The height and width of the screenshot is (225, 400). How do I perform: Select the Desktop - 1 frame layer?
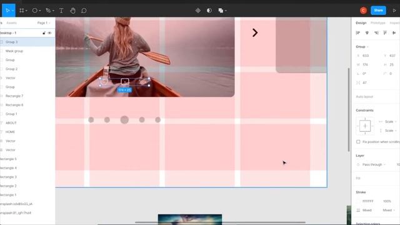tap(27, 33)
